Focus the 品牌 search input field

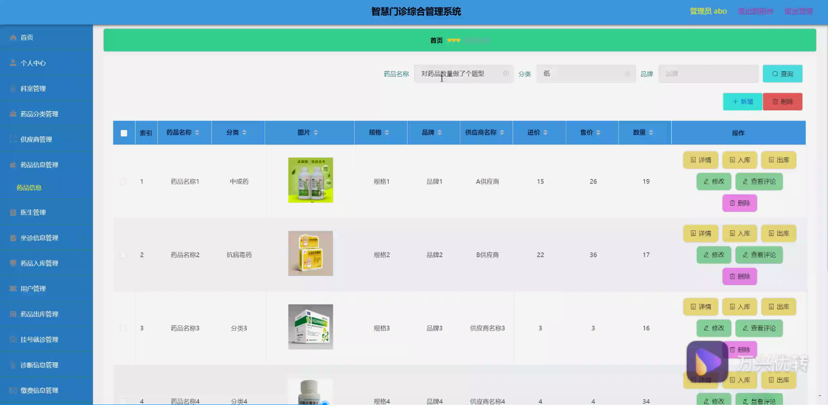click(708, 74)
